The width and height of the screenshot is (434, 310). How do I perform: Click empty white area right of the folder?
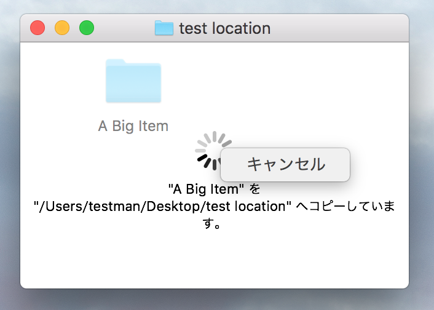click(295, 86)
